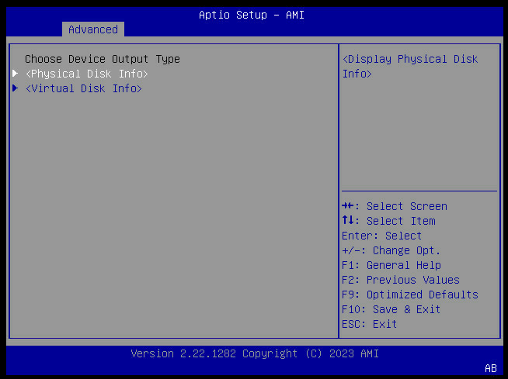Click the AB indicator in the bottom corner
The width and height of the screenshot is (508, 379).
[x=490, y=368]
